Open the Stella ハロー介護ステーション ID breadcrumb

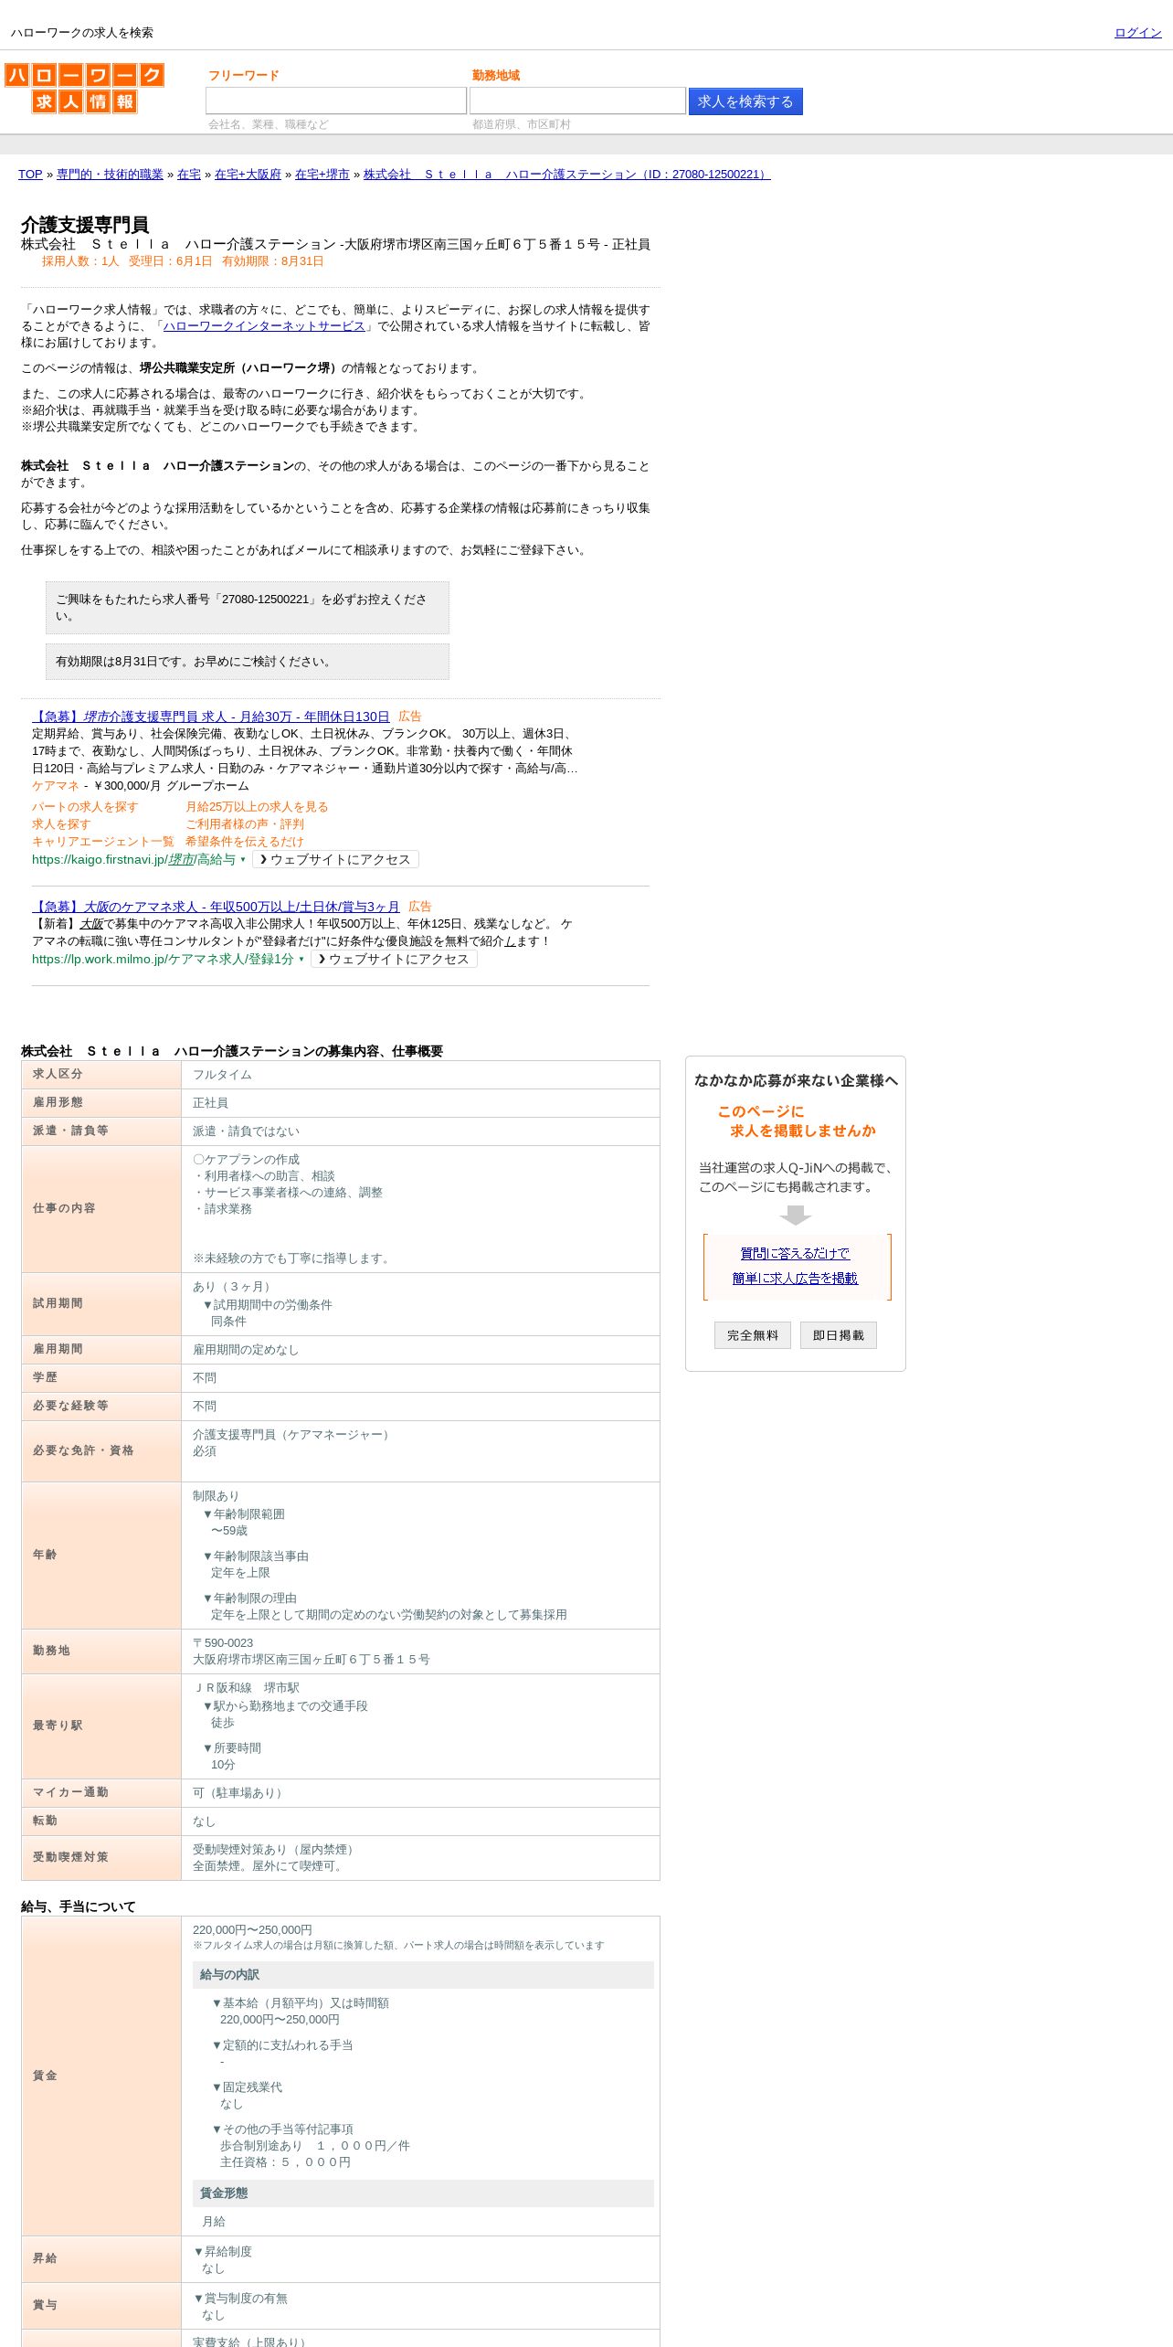point(566,175)
